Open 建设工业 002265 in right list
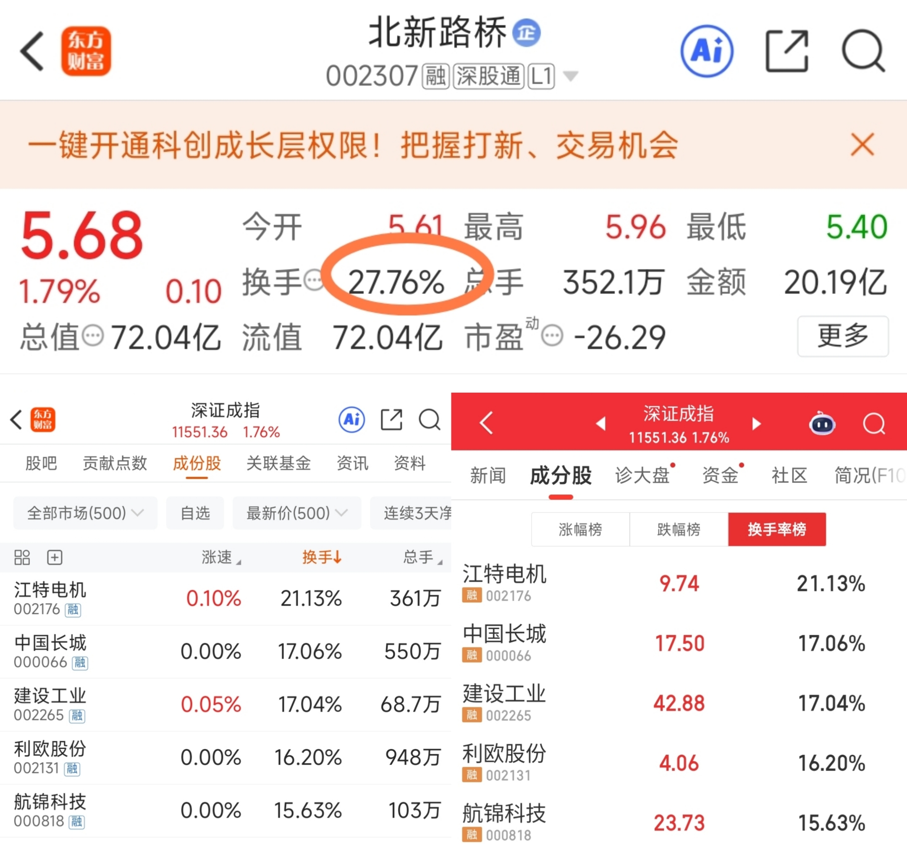Screen dimensions: 907x844 [x=679, y=703]
